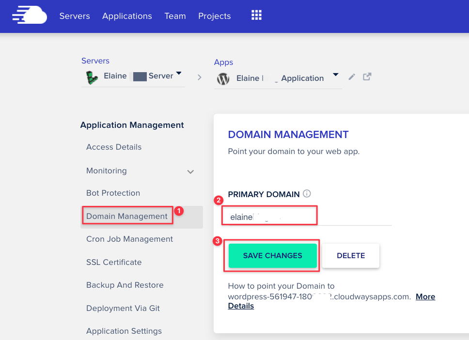469x340 pixels.
Task: Click the Primary Domain info icon
Action: (307, 193)
